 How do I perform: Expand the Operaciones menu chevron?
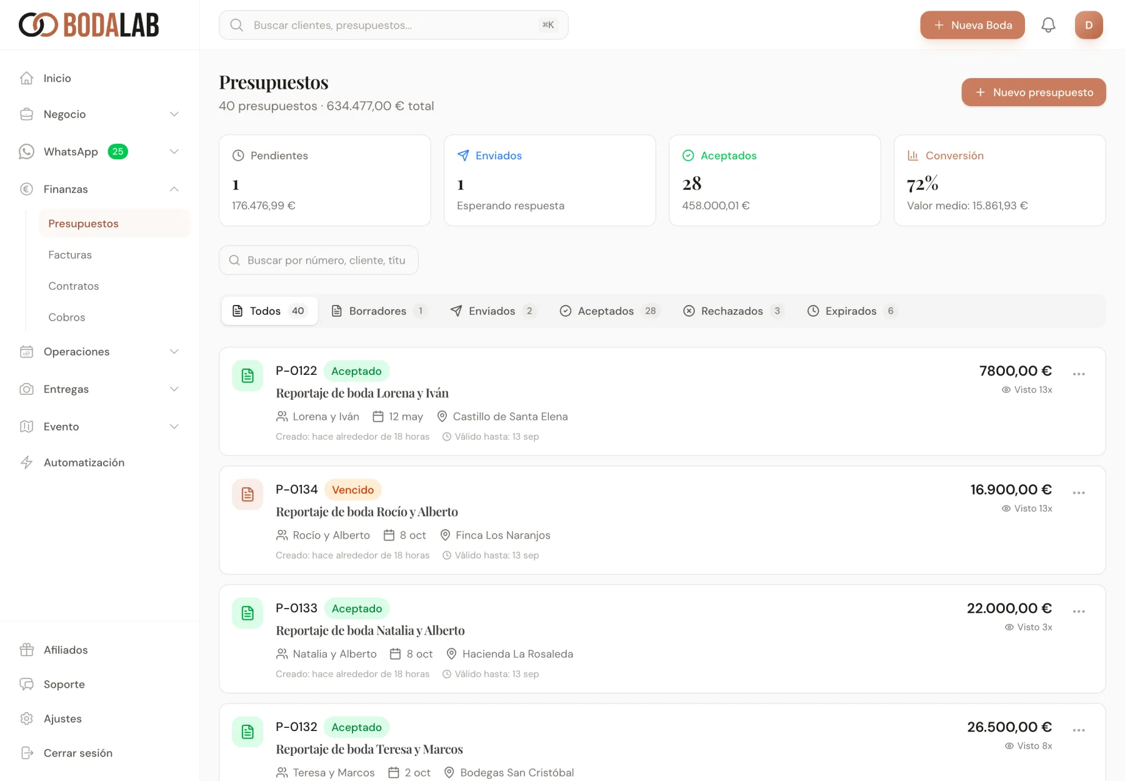(174, 352)
